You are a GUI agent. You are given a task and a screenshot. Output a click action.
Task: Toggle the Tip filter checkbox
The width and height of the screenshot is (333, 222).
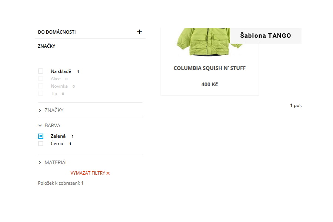(x=41, y=93)
